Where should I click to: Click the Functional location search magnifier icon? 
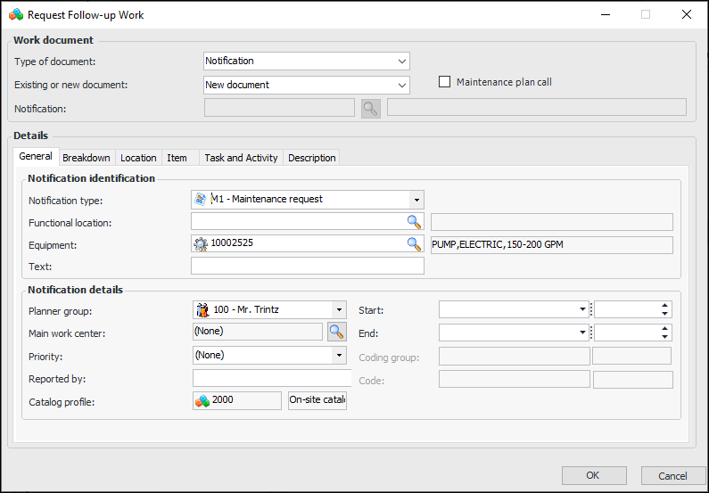(x=414, y=221)
